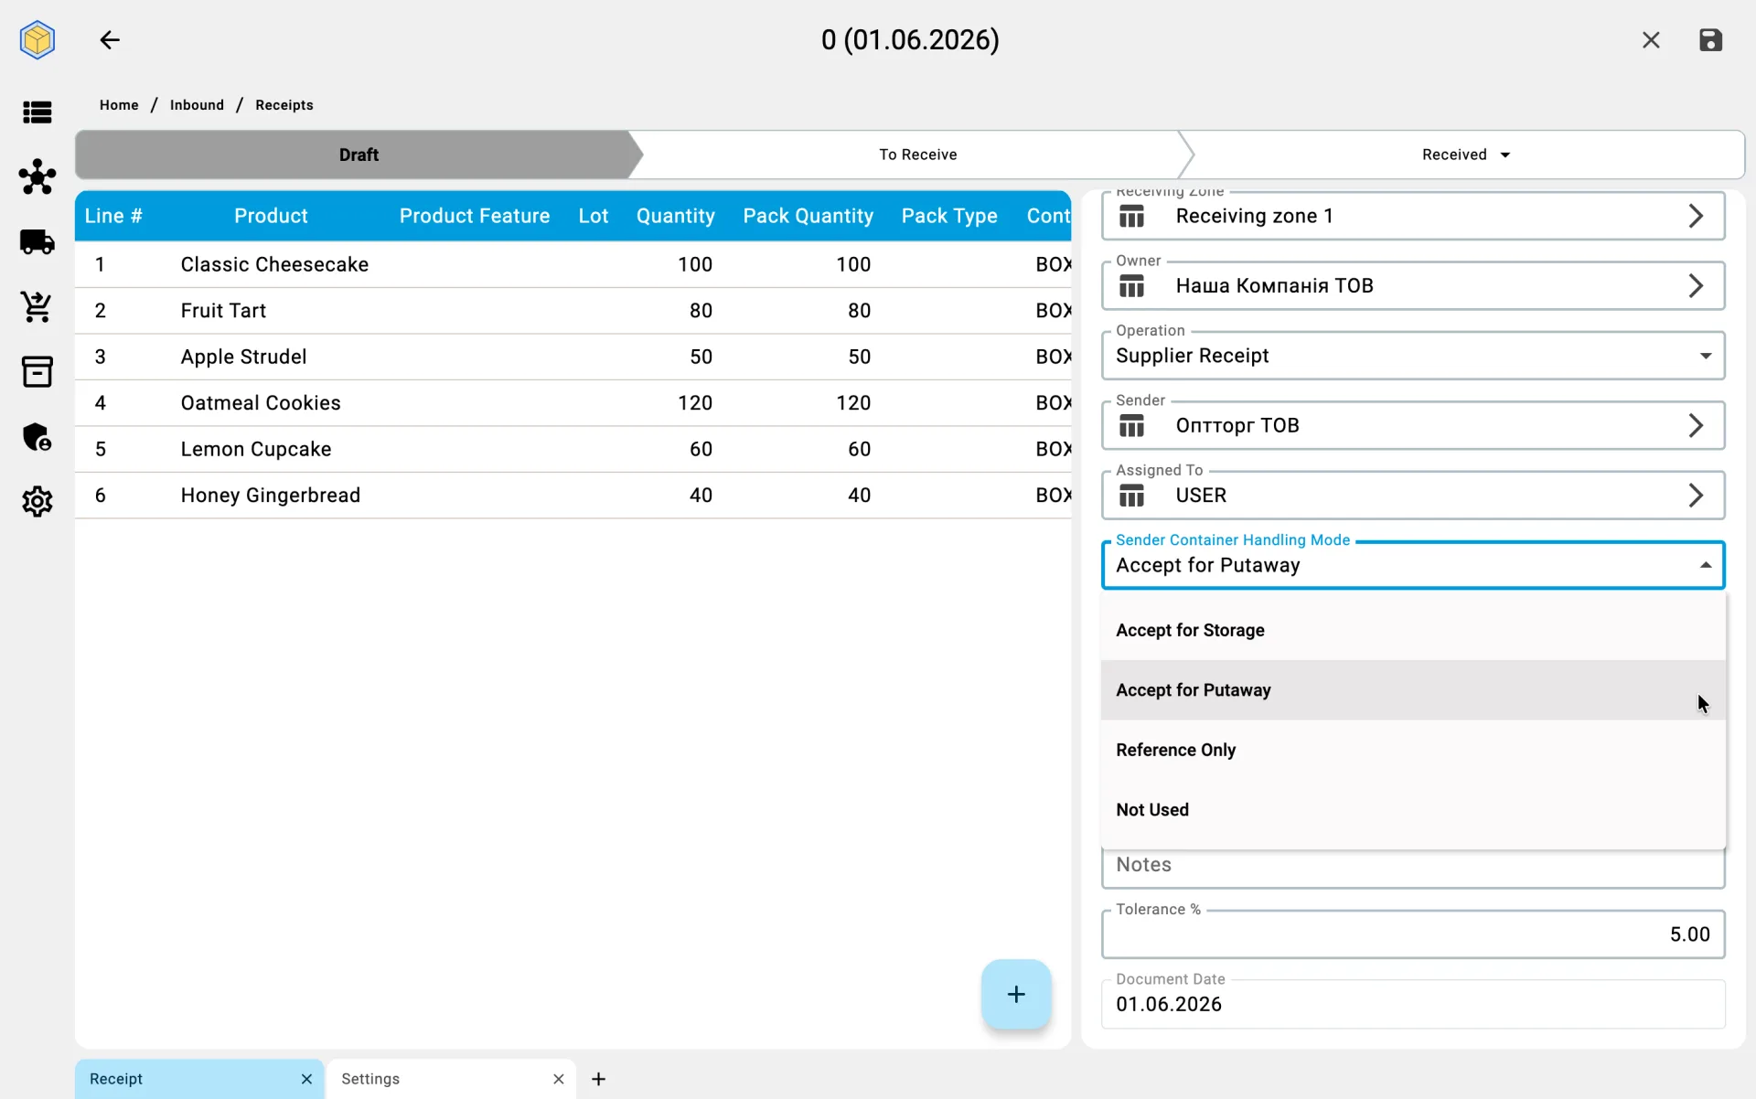Image resolution: width=1756 pixels, height=1099 pixels.
Task: Open the Owner field chevron
Action: [x=1696, y=285]
